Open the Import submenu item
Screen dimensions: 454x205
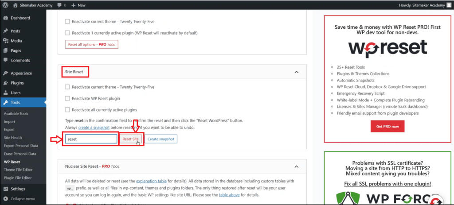click(10, 122)
